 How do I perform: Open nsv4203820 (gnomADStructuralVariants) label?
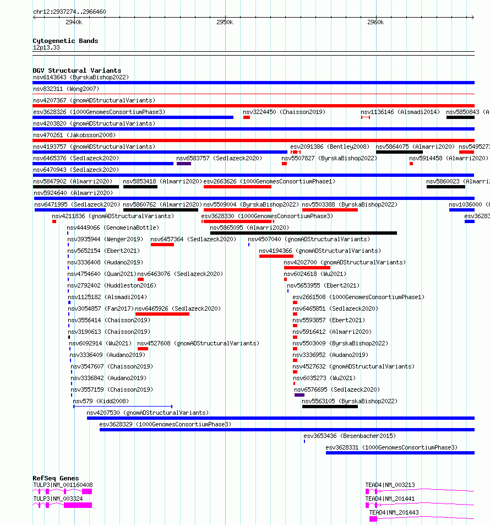pos(94,123)
